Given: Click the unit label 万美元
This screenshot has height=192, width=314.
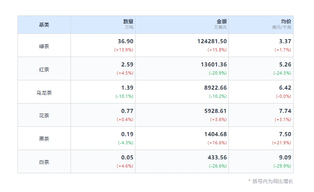Looking at the screenshot, I should (220, 27).
